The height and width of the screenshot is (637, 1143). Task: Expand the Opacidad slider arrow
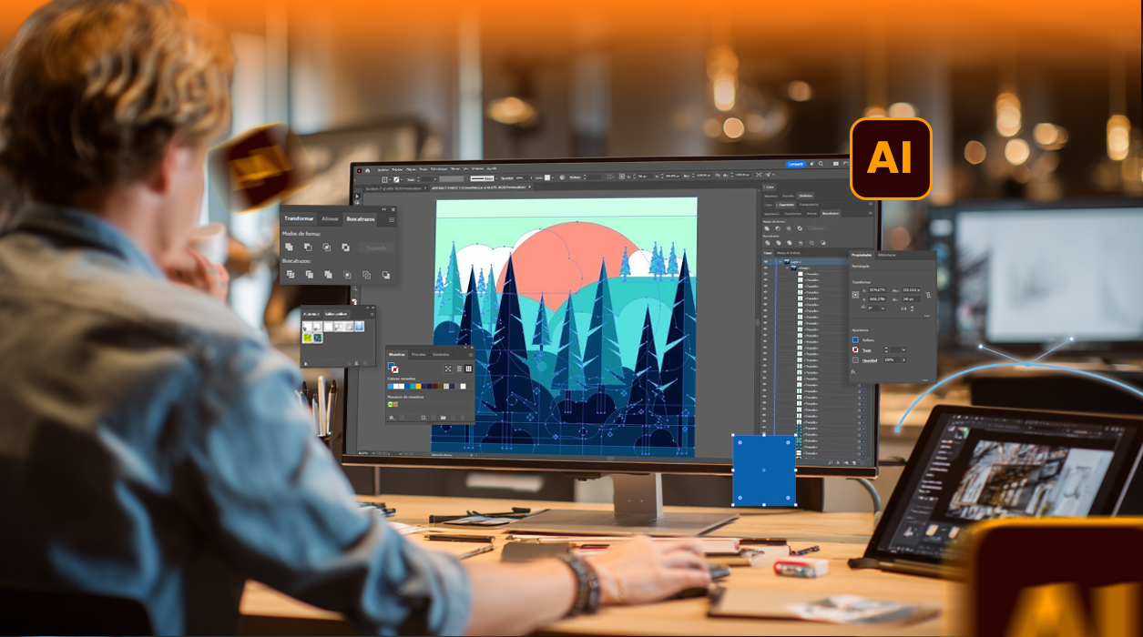click(x=904, y=359)
